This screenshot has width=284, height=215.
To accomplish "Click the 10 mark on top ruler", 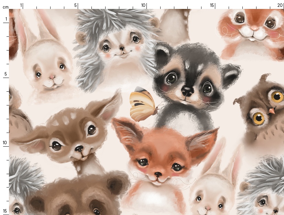I will coord(143,5).
